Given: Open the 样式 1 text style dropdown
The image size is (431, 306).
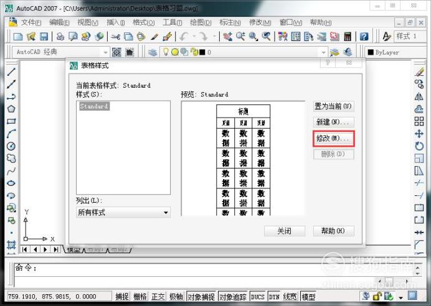Looking at the screenshot, I should [409, 36].
